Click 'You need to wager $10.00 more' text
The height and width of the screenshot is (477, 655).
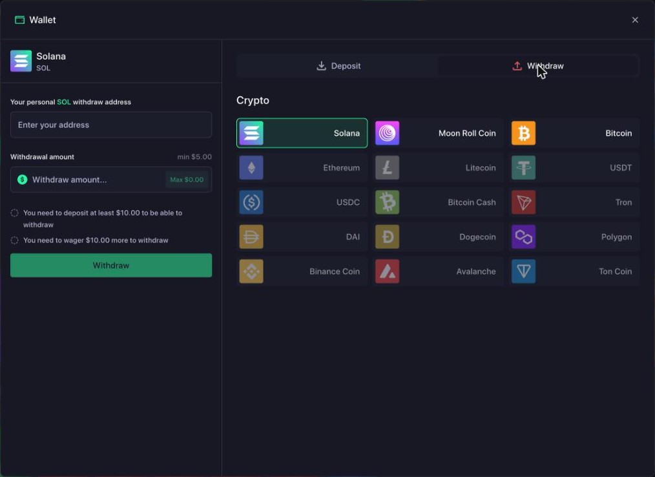click(x=96, y=240)
